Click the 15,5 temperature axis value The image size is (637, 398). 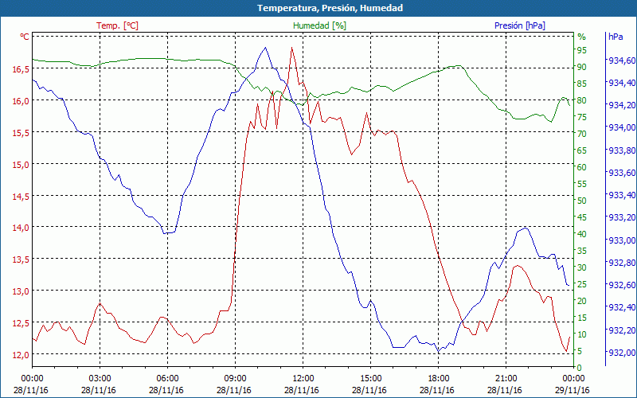pyautogui.click(x=21, y=133)
